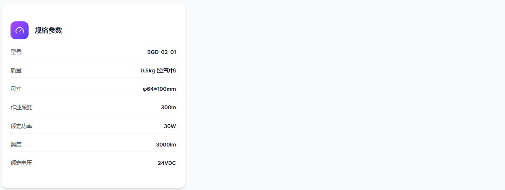This screenshot has height=190, width=505.
Task: Click the 规格参数 heading
Action: (x=48, y=30)
